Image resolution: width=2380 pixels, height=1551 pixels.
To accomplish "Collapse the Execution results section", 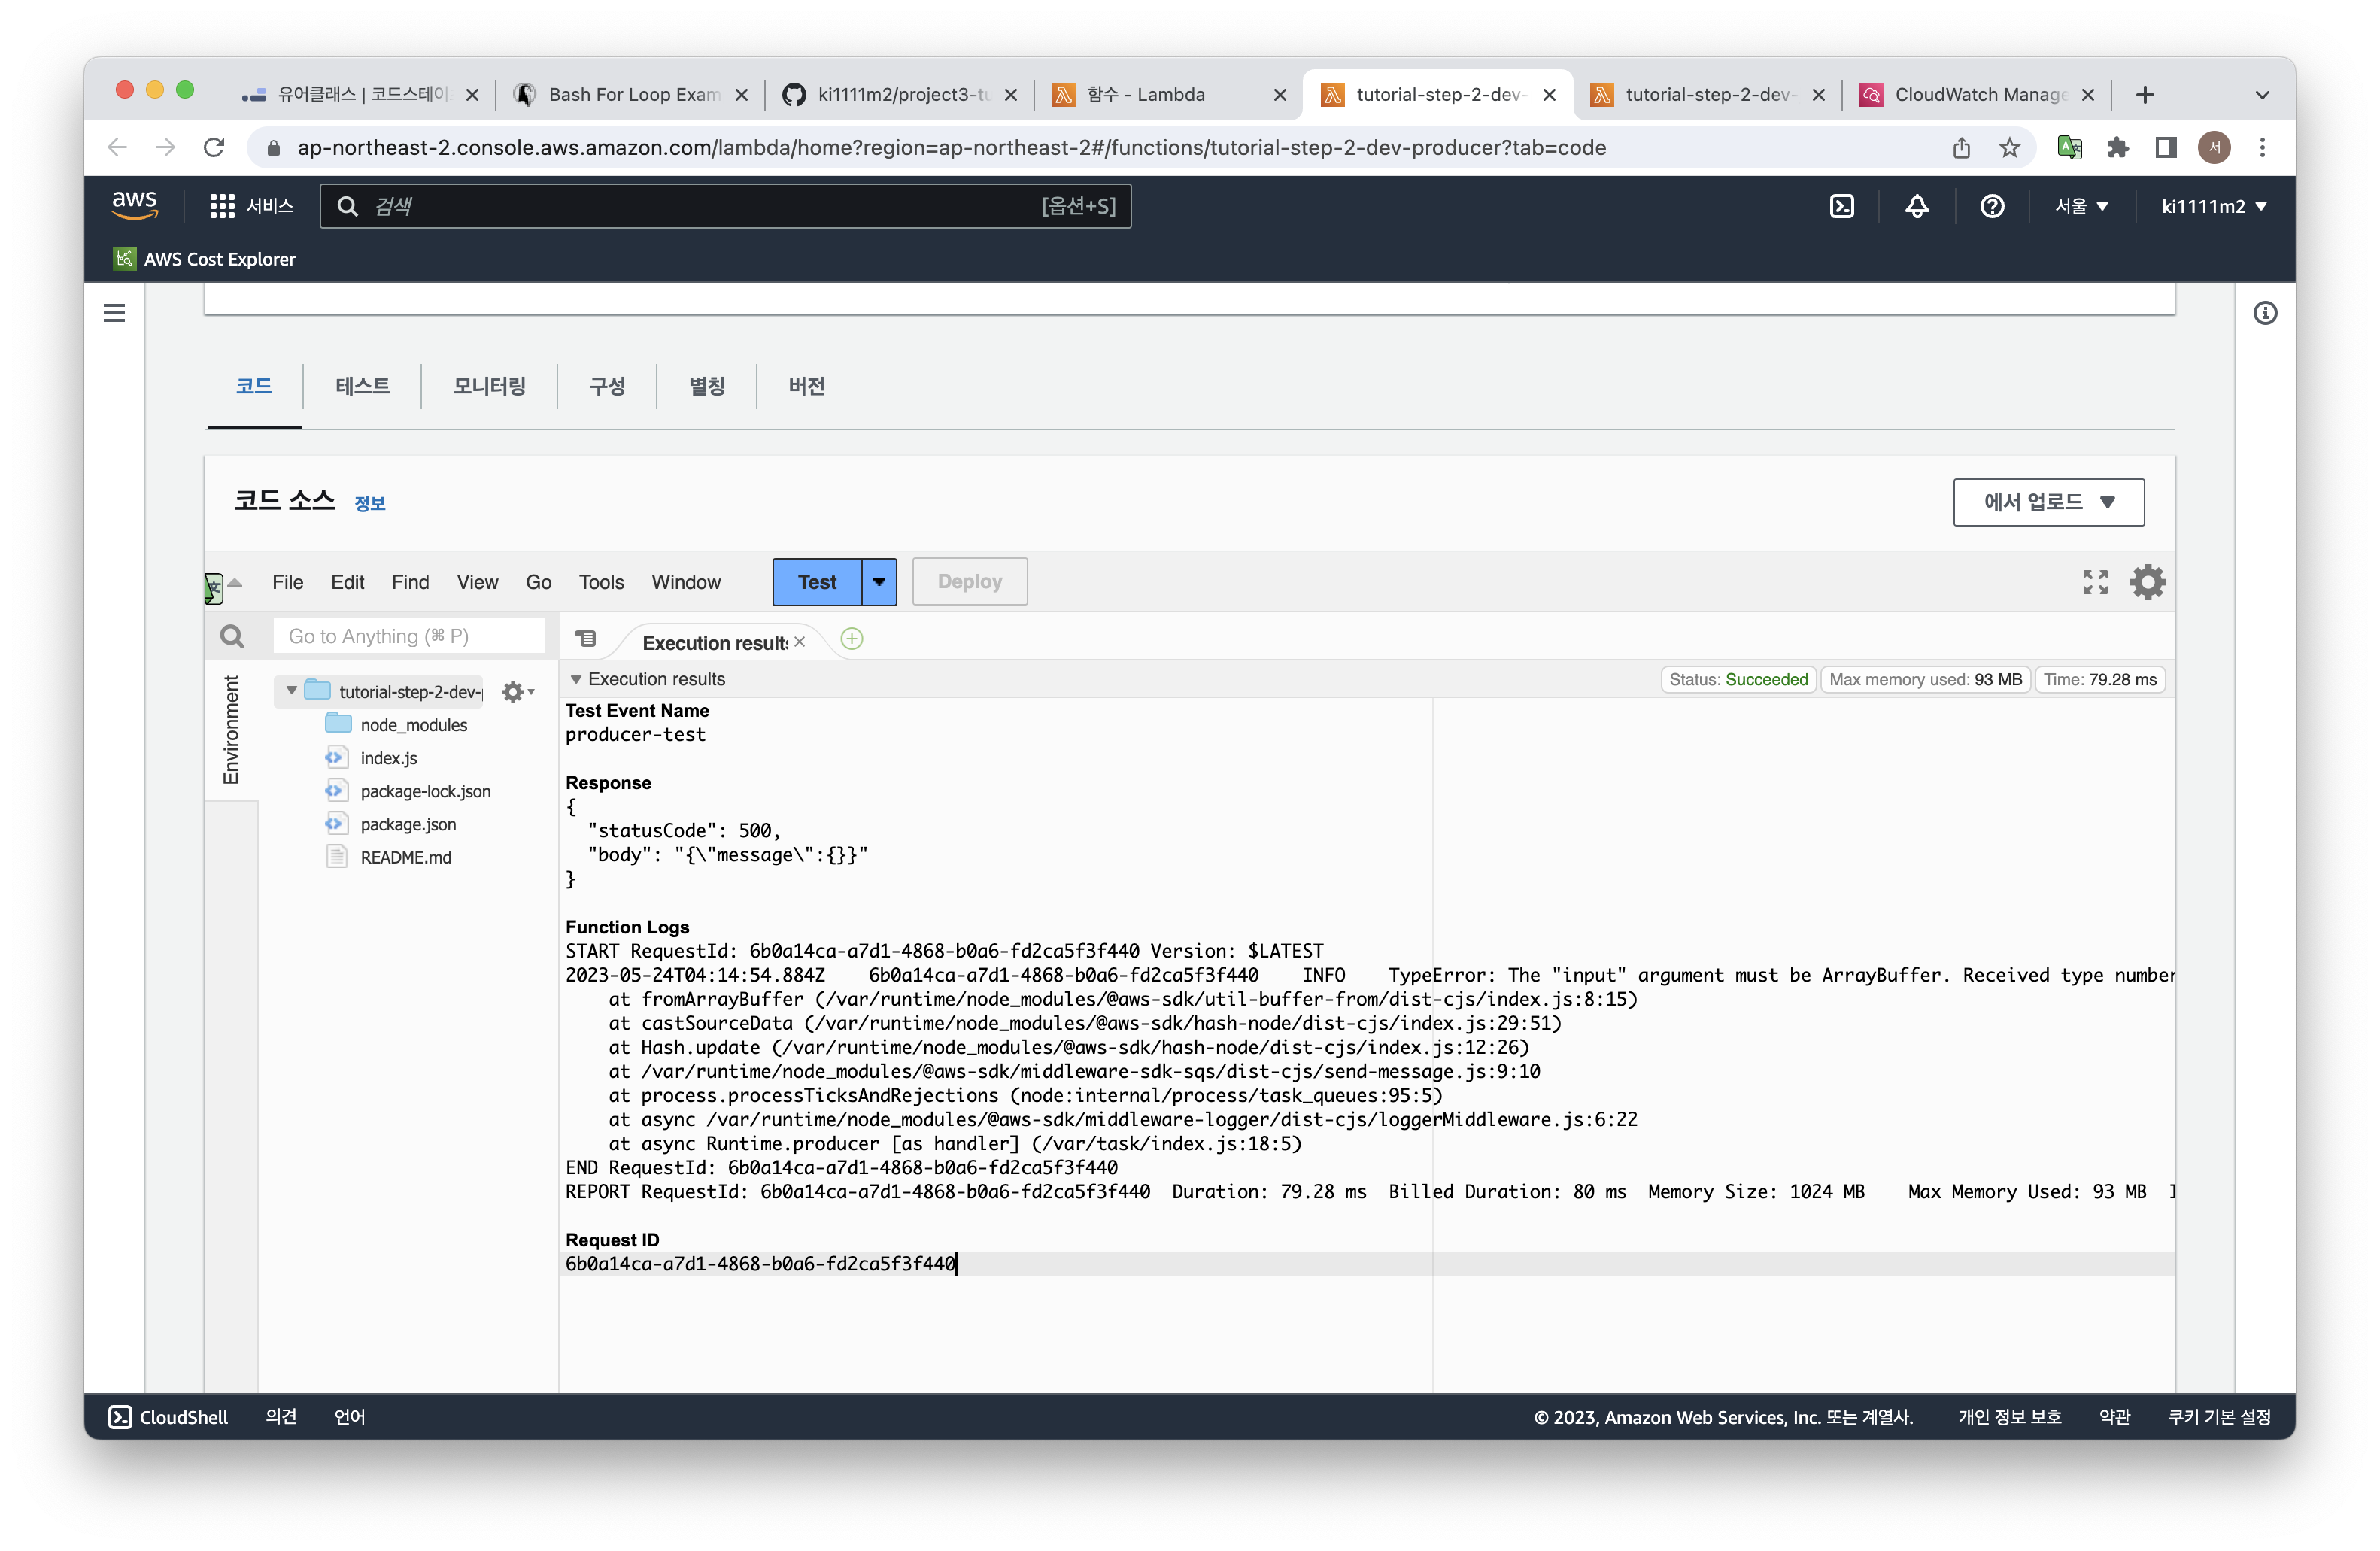I will [x=576, y=680].
